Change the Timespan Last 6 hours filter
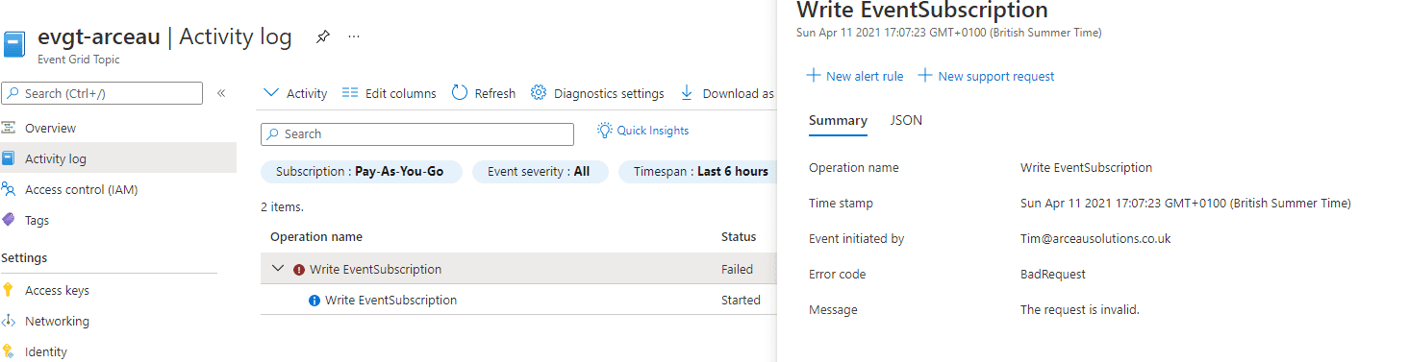The width and height of the screenshot is (1409, 362). click(700, 172)
